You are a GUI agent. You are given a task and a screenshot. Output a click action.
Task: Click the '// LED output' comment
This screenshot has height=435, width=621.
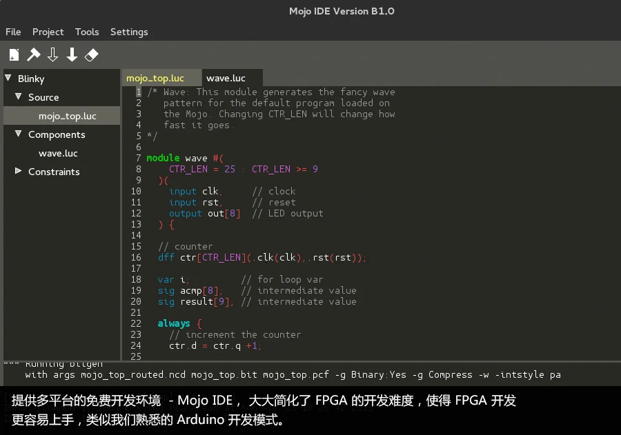(x=288, y=213)
